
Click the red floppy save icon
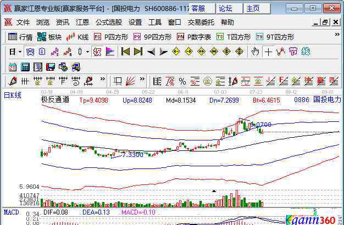pos(51,67)
